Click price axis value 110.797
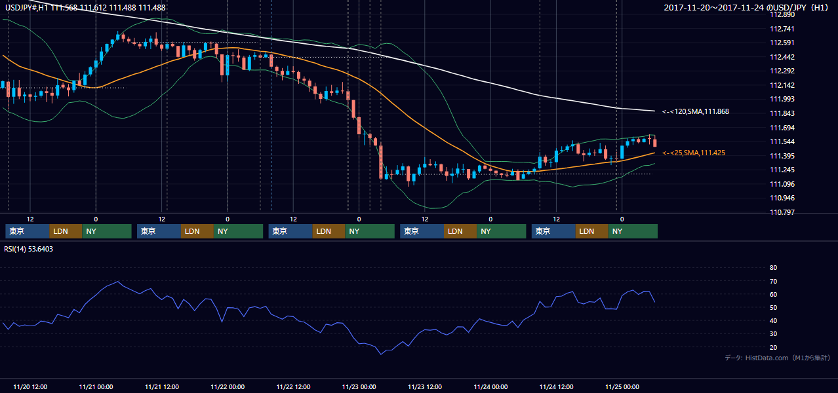This screenshot has width=838, height=393. point(782,212)
